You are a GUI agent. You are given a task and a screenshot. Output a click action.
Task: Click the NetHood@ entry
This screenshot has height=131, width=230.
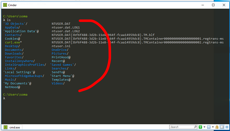click(x=12, y=87)
